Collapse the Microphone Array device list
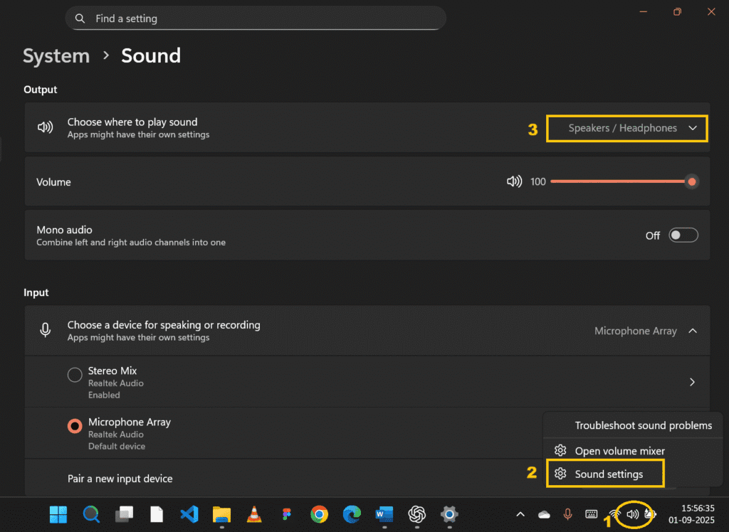This screenshot has height=532, width=729. click(x=691, y=331)
